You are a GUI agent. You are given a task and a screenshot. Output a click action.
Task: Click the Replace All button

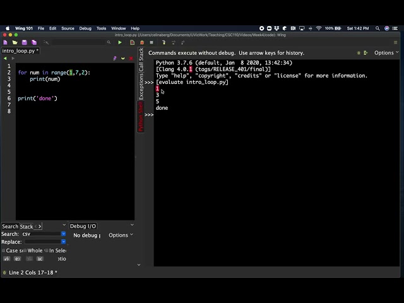coord(40,259)
